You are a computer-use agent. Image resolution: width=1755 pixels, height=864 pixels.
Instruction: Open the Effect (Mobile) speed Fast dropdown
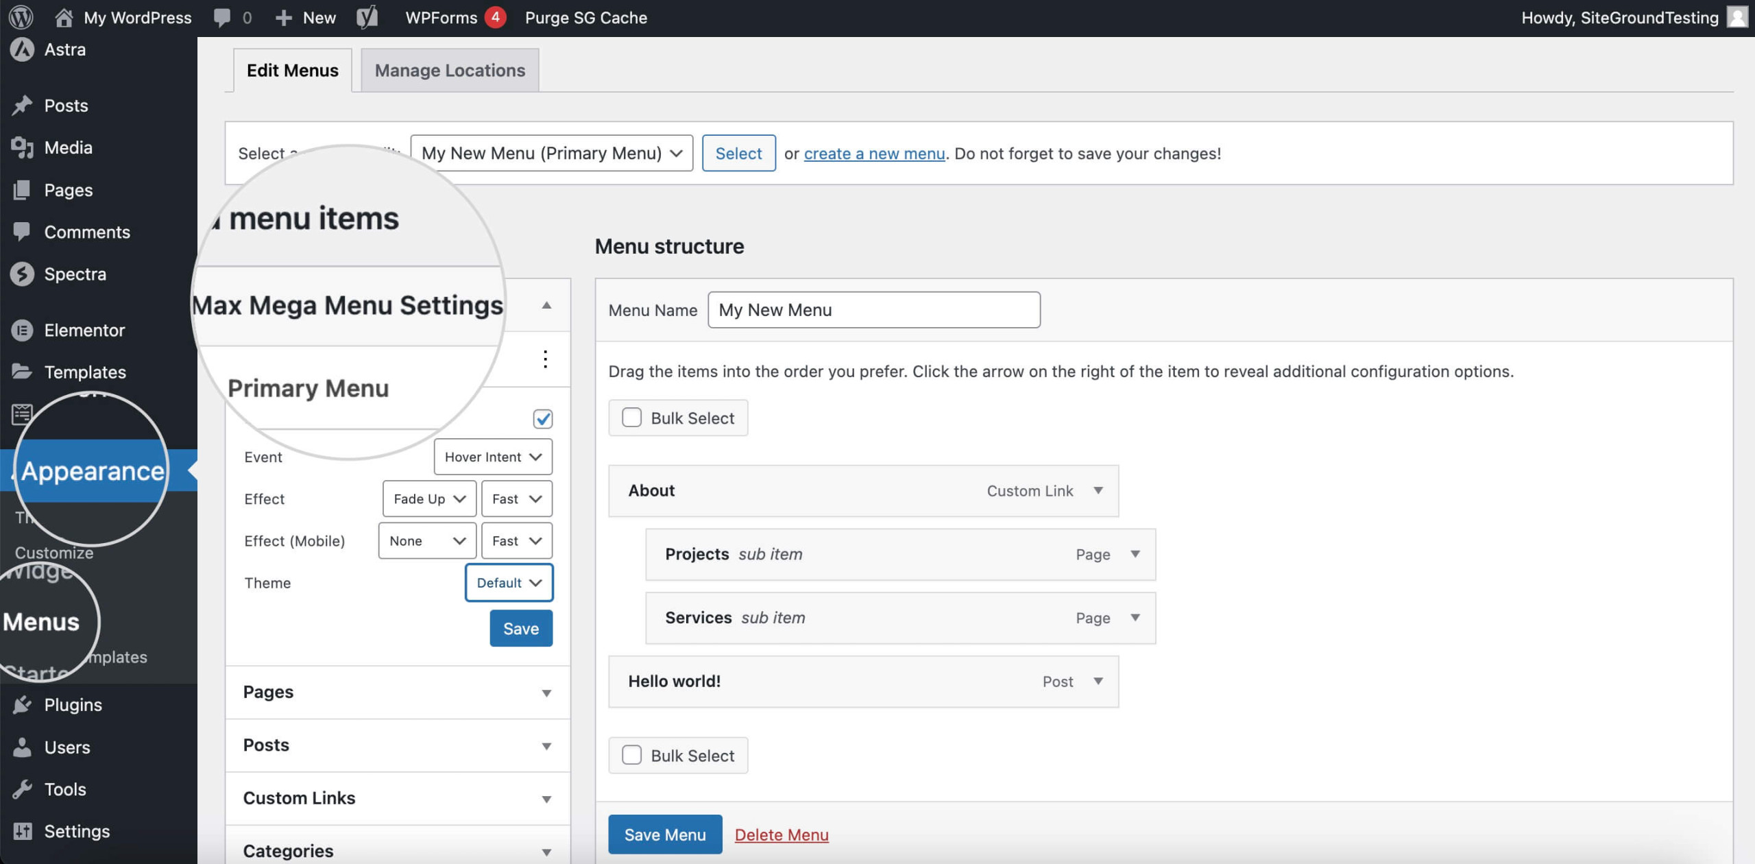[516, 540]
